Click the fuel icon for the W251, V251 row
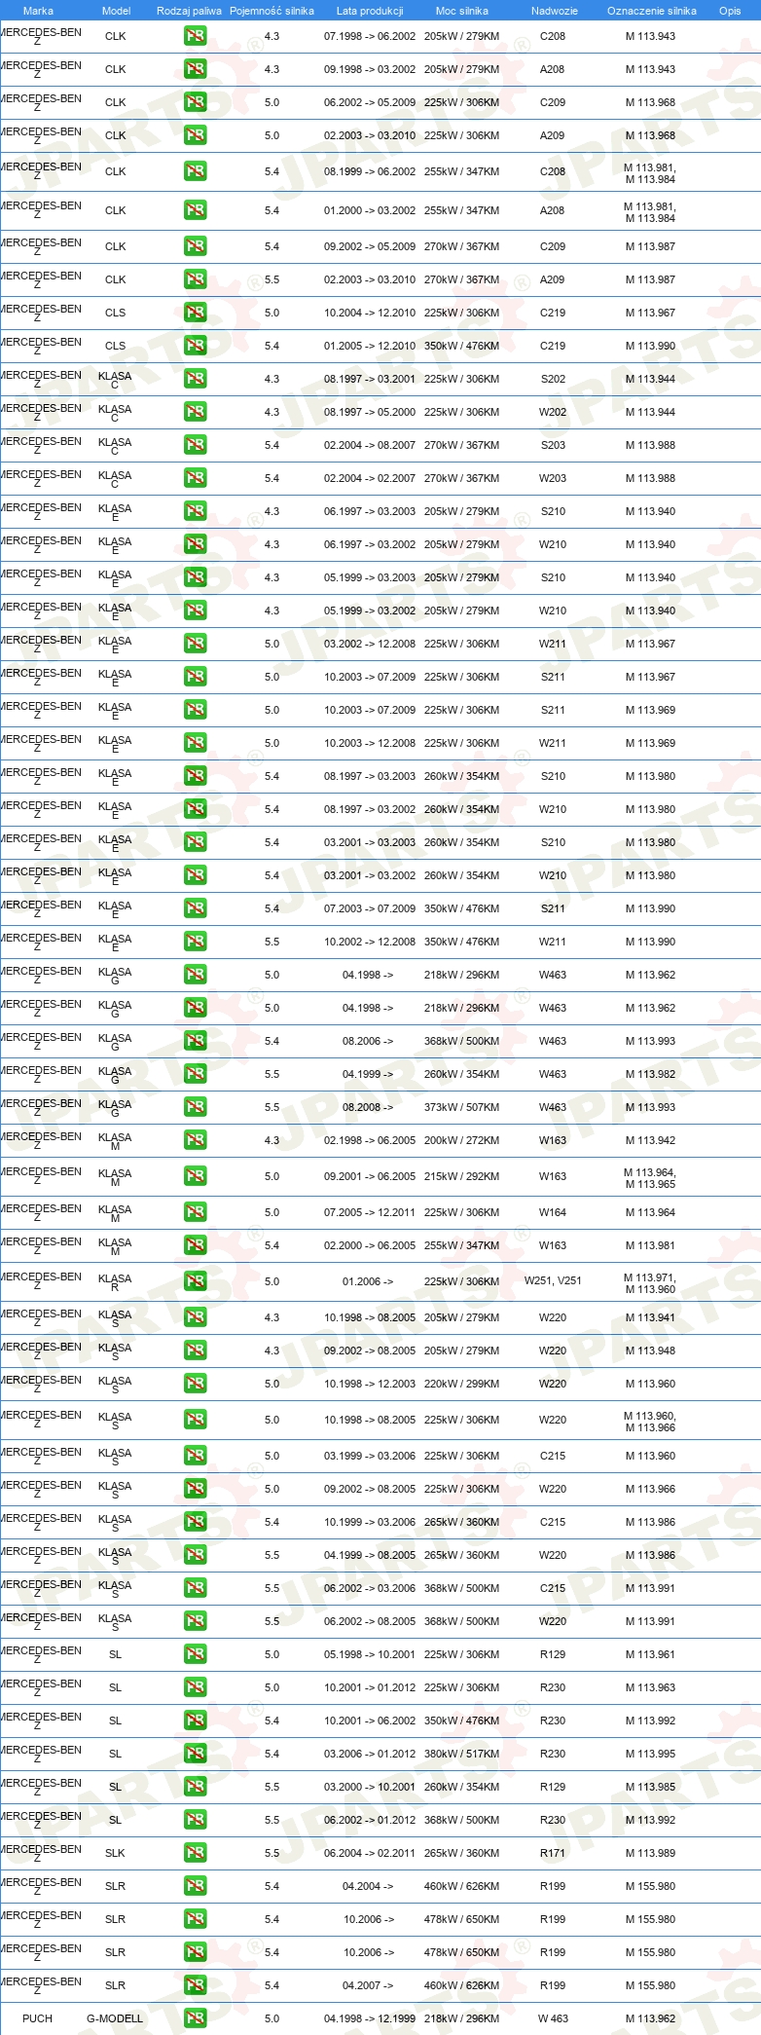The height and width of the screenshot is (2035, 761). coord(195,1280)
